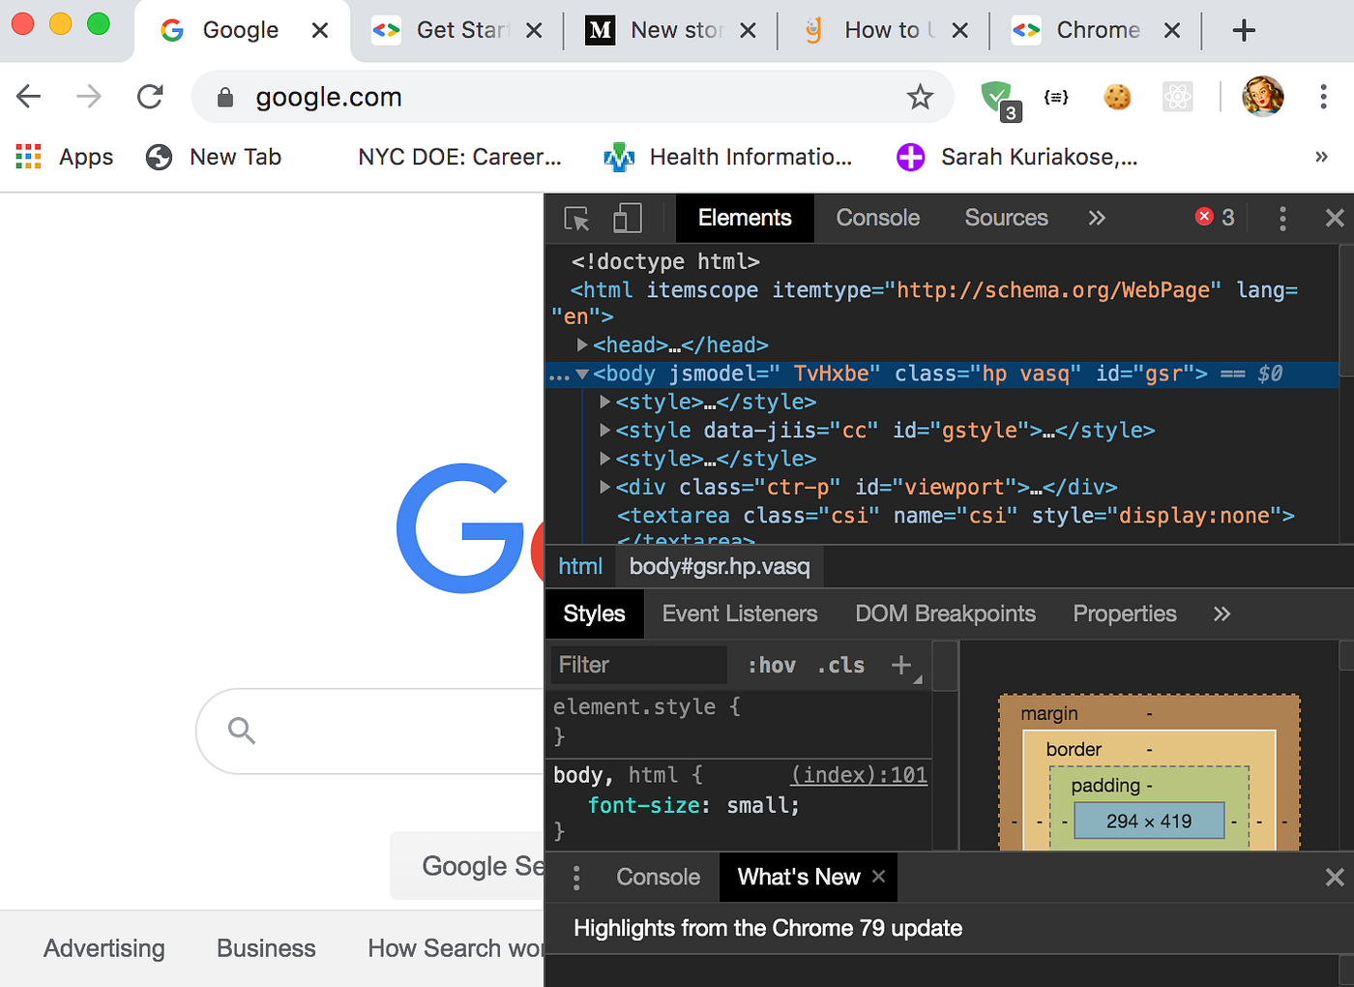Open the drawer three-dot menu beside Console
The width and height of the screenshot is (1354, 987).
coord(576,878)
